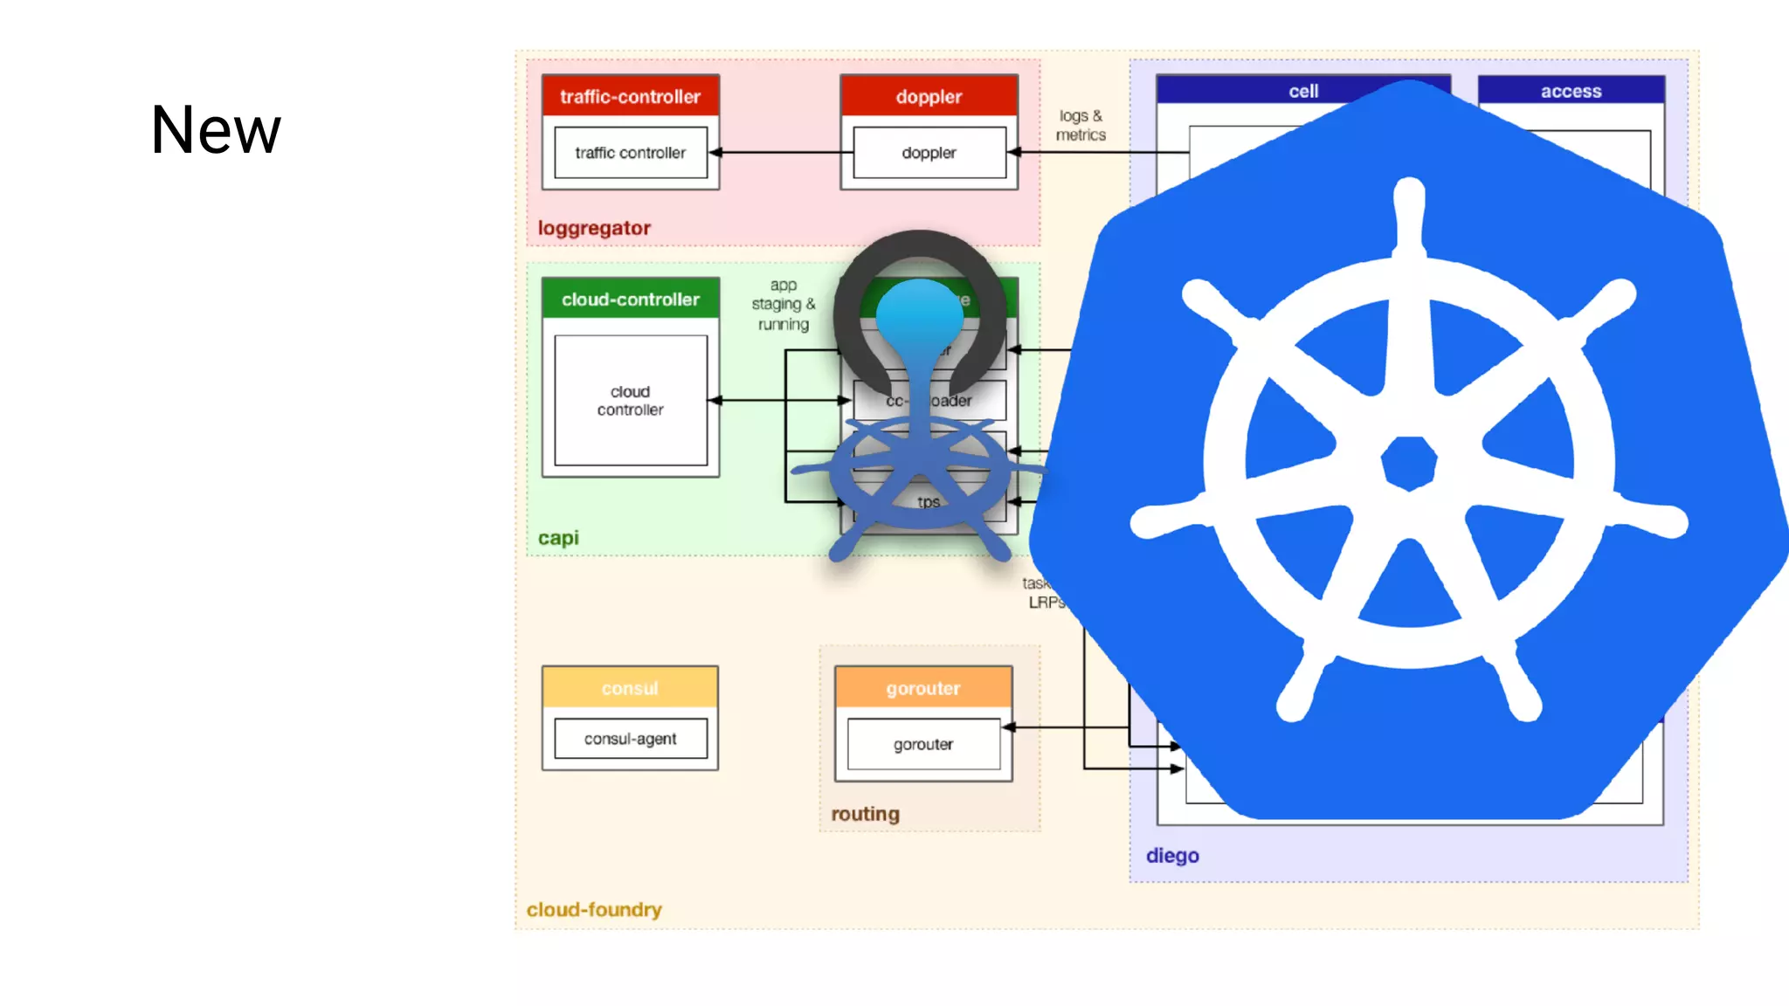Click the white gorouter inner box
The height and width of the screenshot is (1006, 1789).
pos(923,744)
